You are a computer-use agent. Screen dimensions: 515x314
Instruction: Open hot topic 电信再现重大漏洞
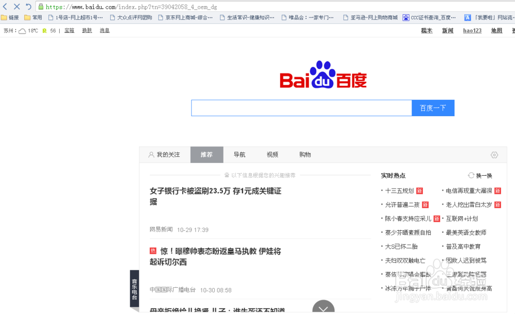[x=469, y=191]
